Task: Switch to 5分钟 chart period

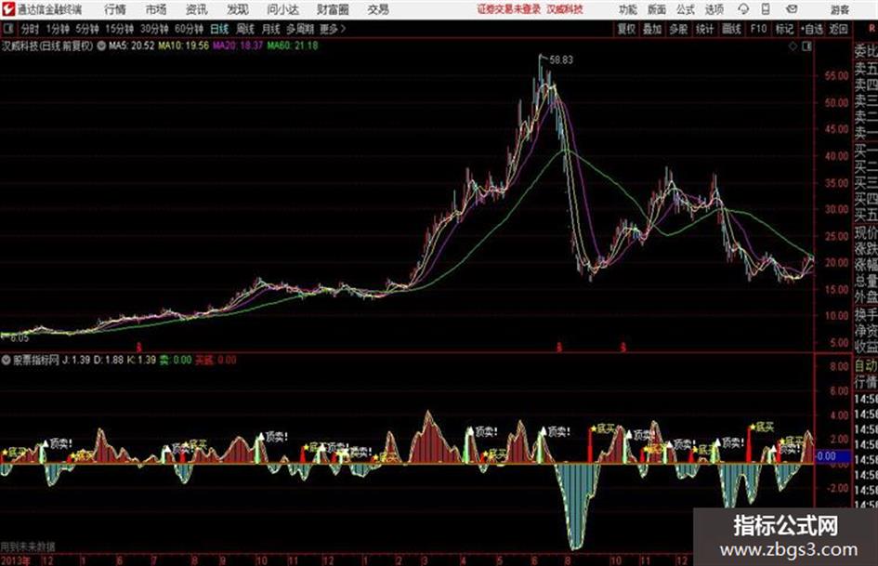Action: (87, 29)
